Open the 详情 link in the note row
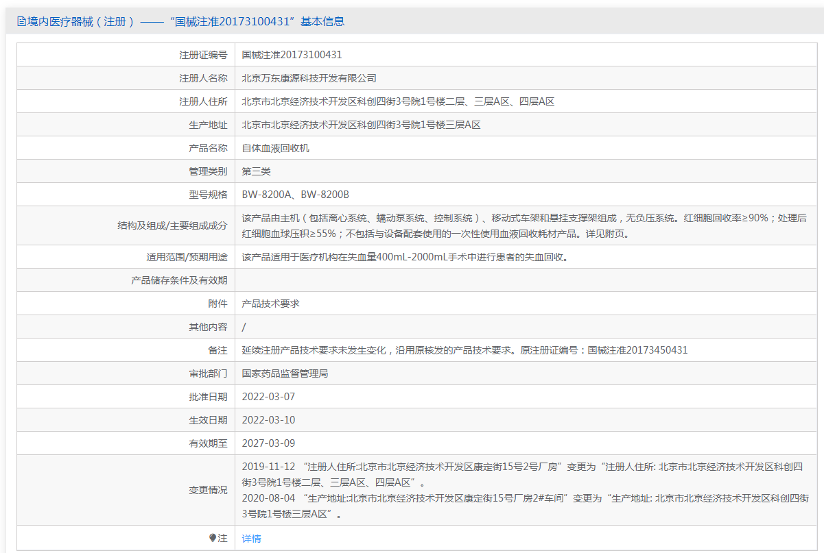Screen dimensions: 824x553 pyautogui.click(x=252, y=539)
